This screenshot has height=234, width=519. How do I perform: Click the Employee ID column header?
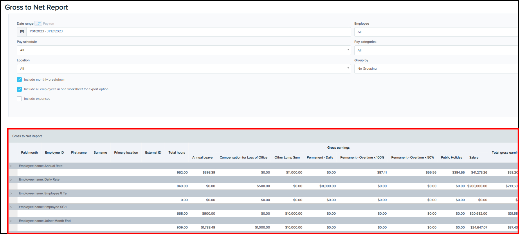pyautogui.click(x=54, y=152)
